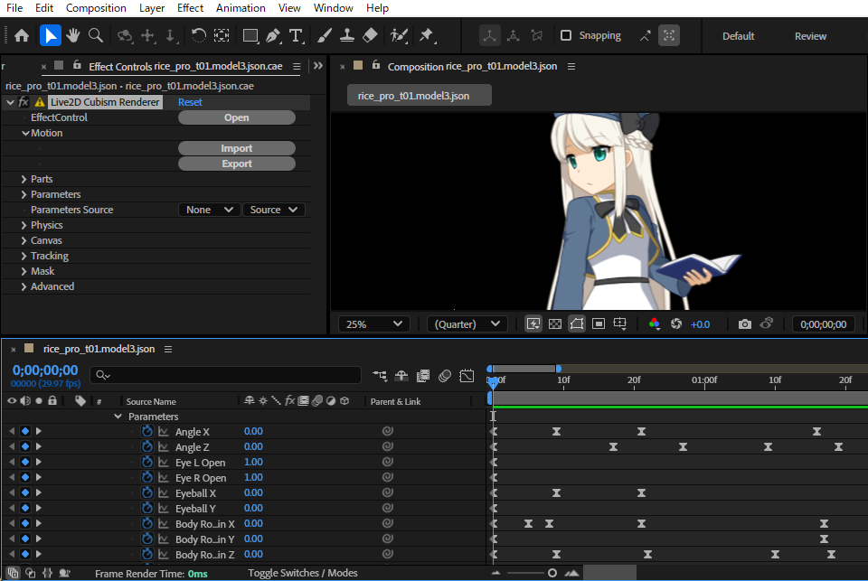Expand the Parts section
This screenshot has height=581, width=868.
(24, 179)
